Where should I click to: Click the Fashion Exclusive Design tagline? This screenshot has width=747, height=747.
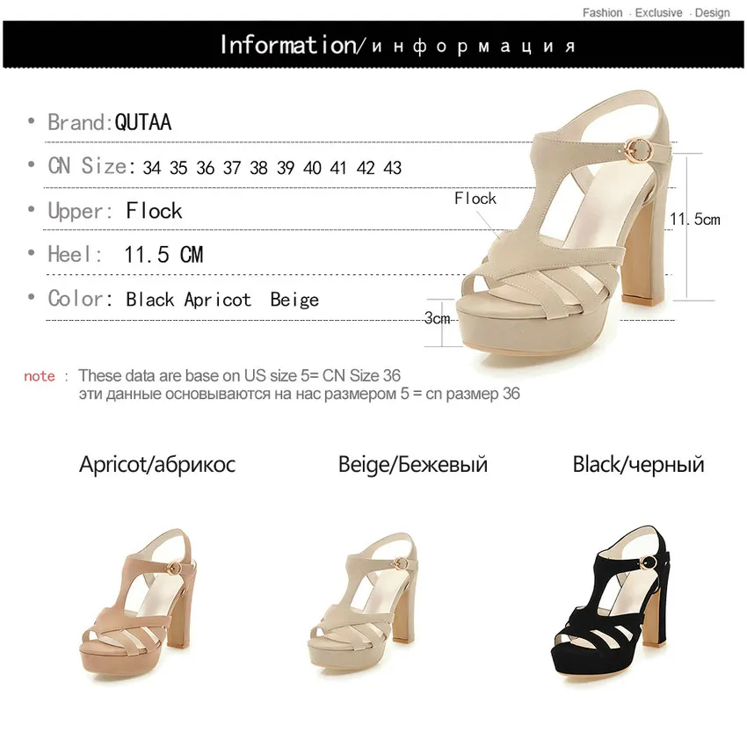point(656,13)
